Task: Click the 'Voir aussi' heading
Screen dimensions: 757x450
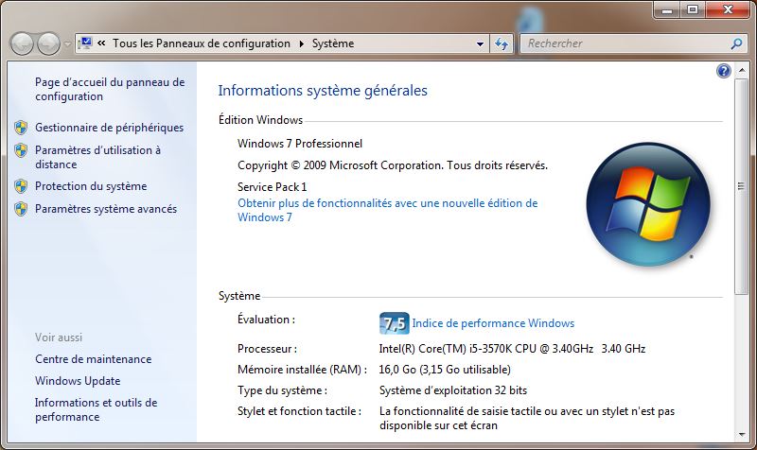Action: tap(59, 337)
